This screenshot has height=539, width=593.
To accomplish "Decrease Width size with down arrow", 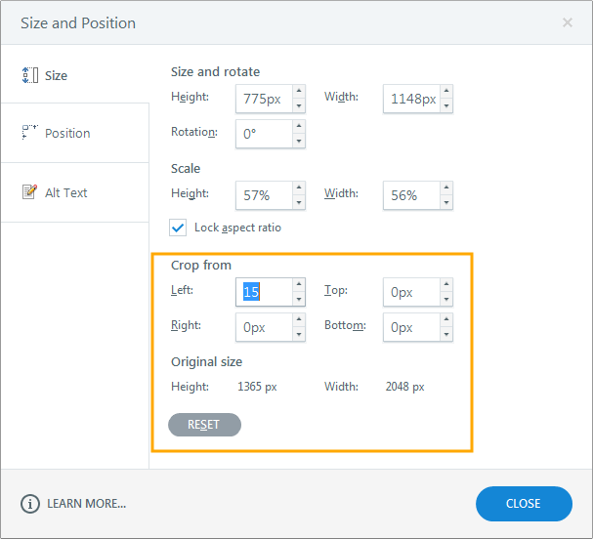I will [x=446, y=105].
